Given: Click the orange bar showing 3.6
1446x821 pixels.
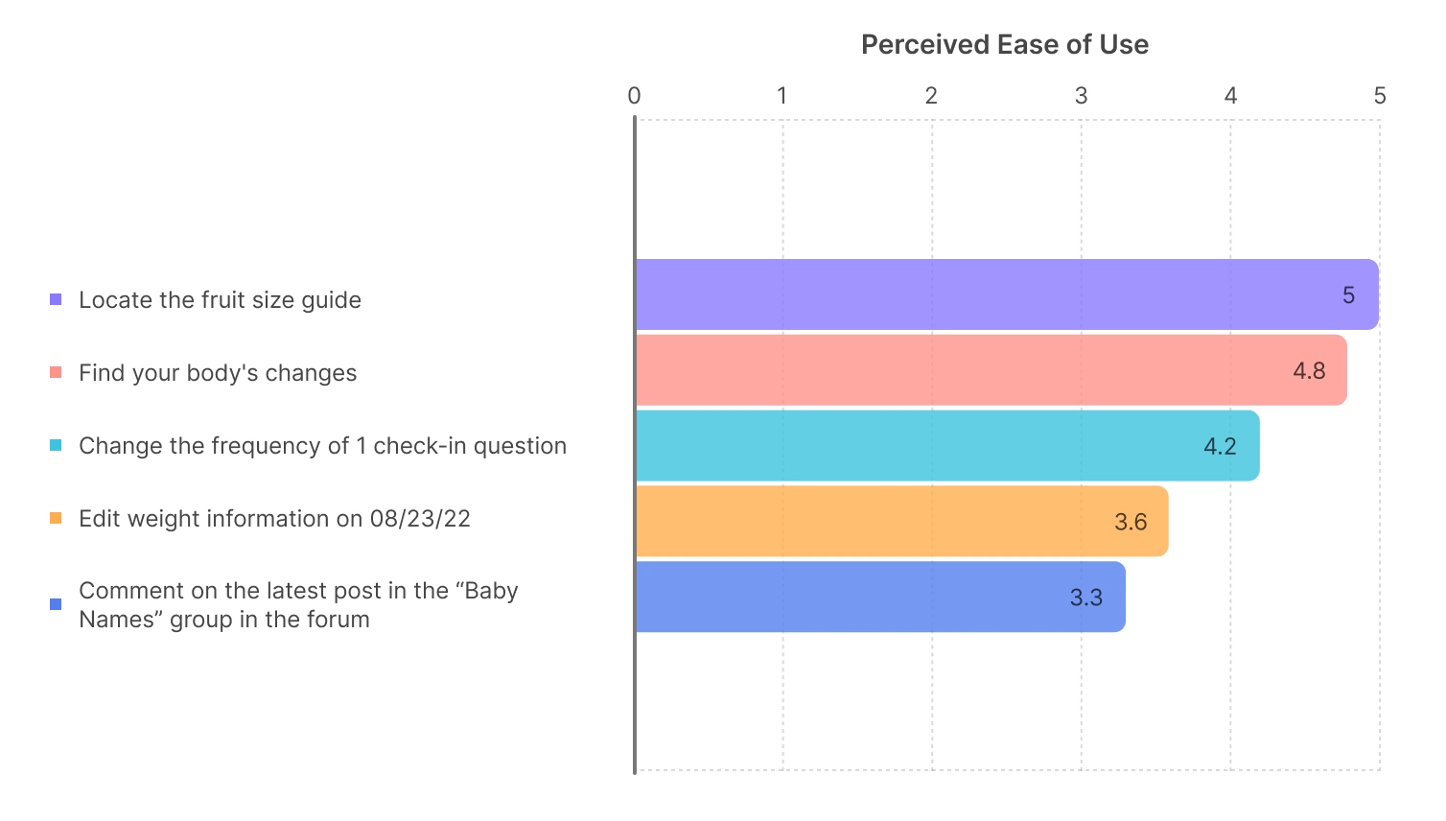Looking at the screenshot, I should [x=901, y=522].
